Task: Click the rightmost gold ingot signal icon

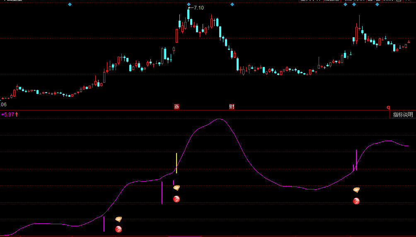Action: click(x=356, y=190)
